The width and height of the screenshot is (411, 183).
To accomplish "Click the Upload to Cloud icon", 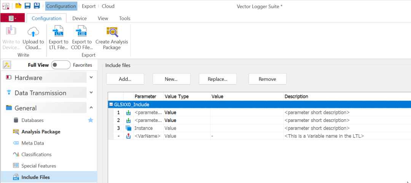I will pyautogui.click(x=33, y=32).
